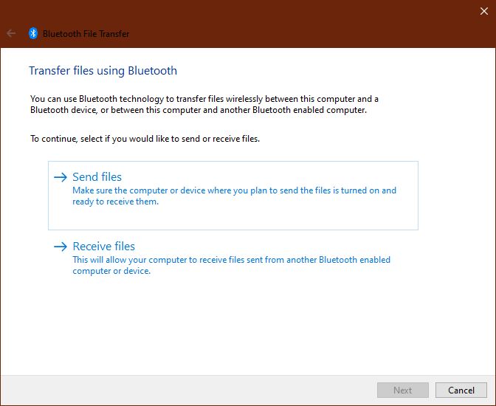Close the Bluetooth File Transfer window

point(483,10)
